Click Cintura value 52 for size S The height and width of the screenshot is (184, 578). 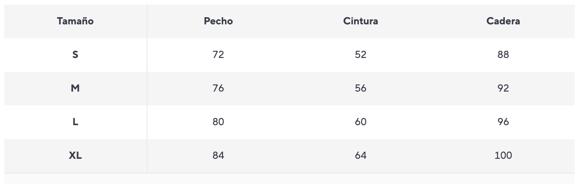360,55
